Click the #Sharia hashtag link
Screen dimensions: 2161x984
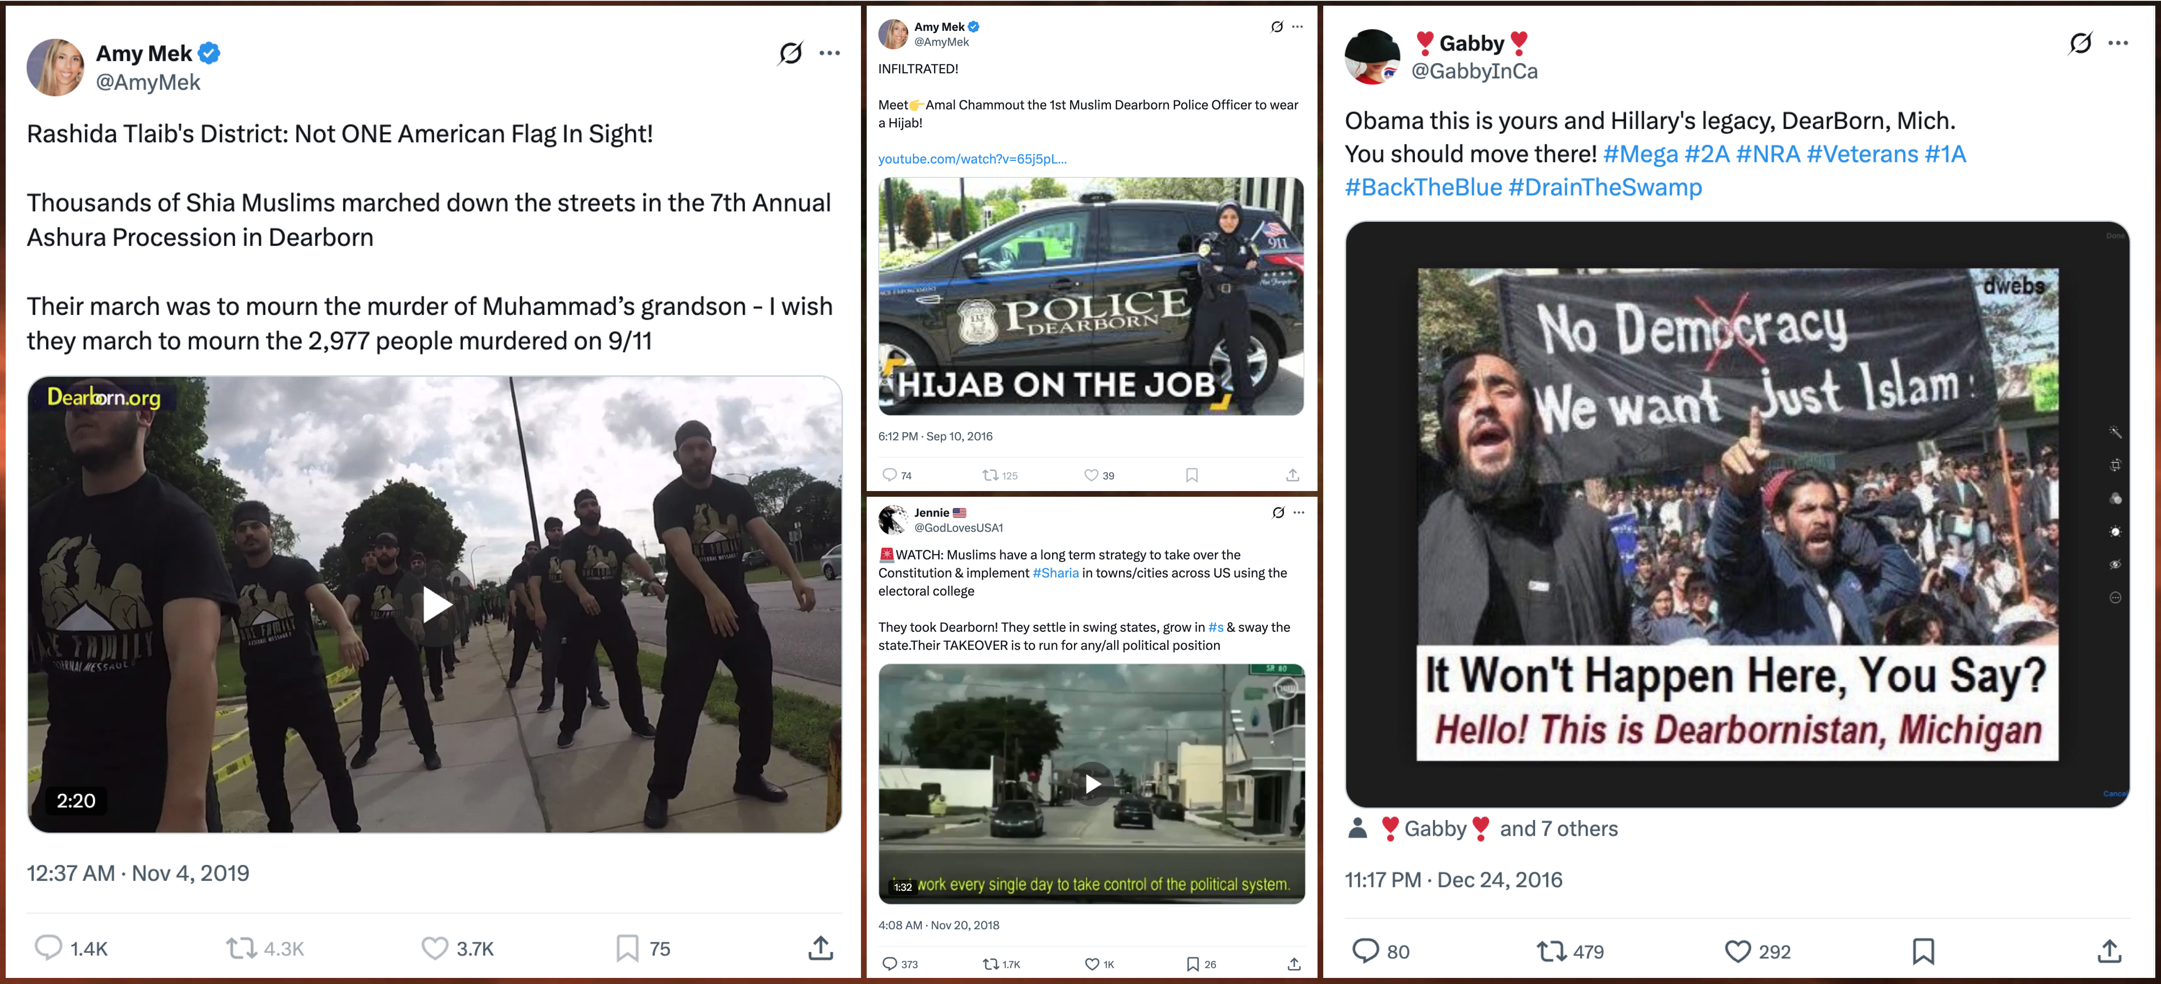tap(1055, 573)
